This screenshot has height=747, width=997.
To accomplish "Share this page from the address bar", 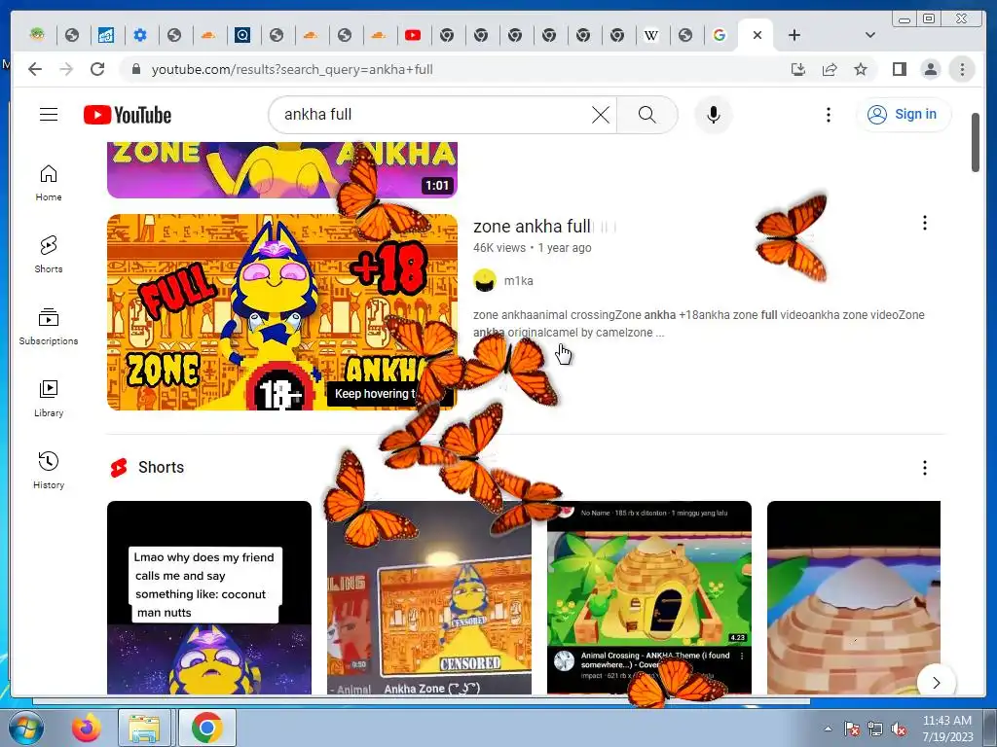I will point(830,69).
